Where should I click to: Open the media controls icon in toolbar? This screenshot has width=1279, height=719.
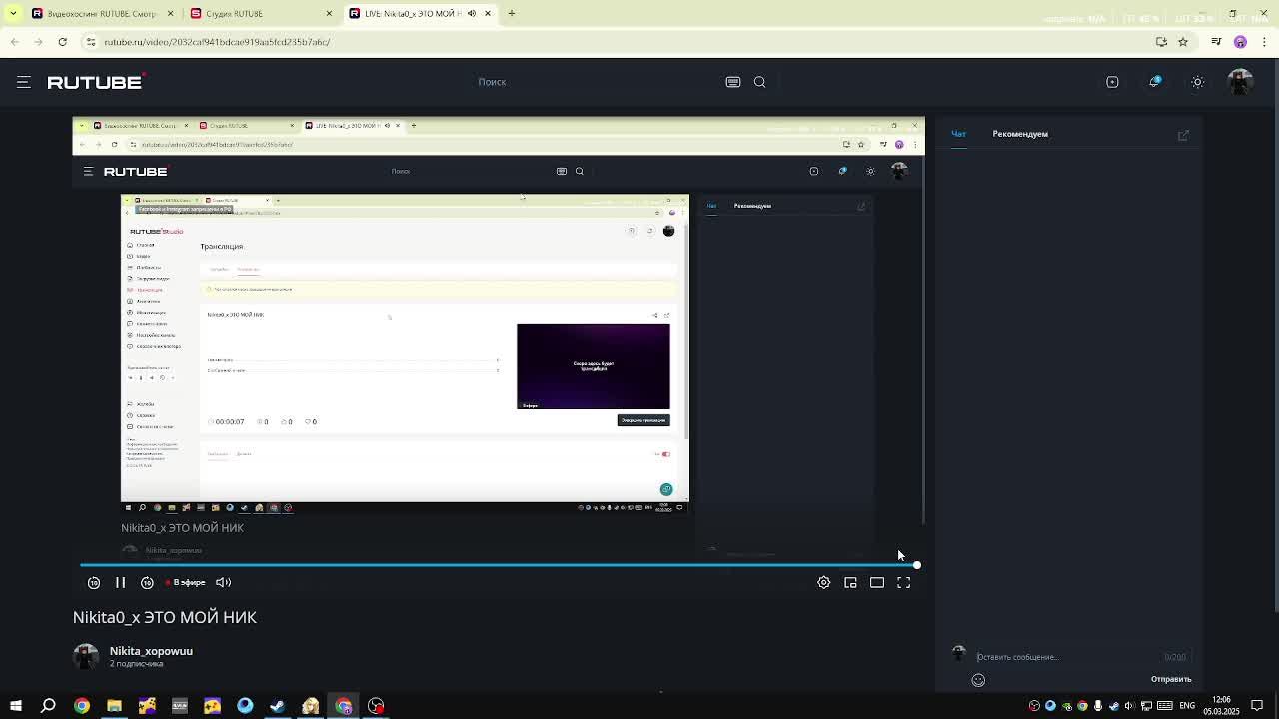[1216, 42]
